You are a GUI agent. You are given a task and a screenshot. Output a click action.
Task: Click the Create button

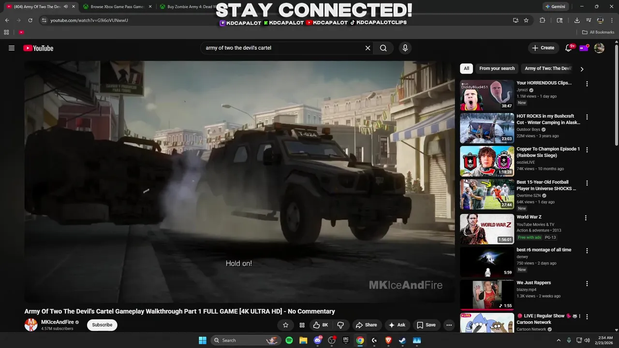[543, 48]
